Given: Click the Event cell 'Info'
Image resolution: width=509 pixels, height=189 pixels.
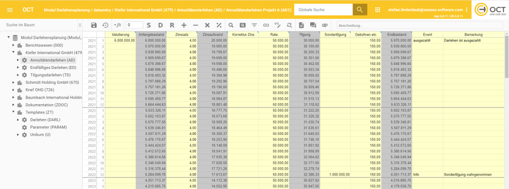Looking at the screenshot, I should [427, 175].
